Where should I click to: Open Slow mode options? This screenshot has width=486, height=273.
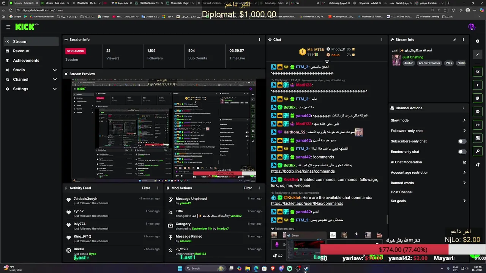point(428,121)
